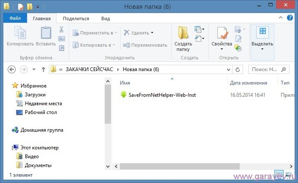Click the Forward navigation arrow
This screenshot has height=183, width=298.
tap(24, 69)
